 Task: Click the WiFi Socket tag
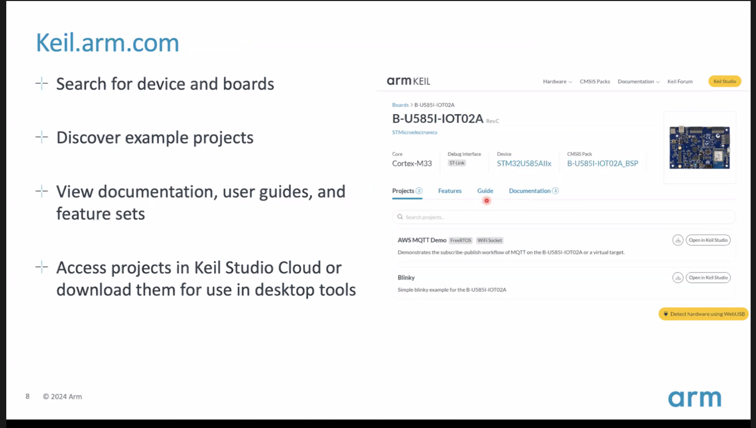[x=490, y=241]
